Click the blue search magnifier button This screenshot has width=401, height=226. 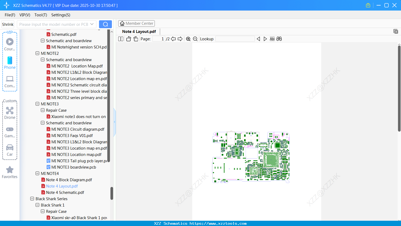pos(105,24)
